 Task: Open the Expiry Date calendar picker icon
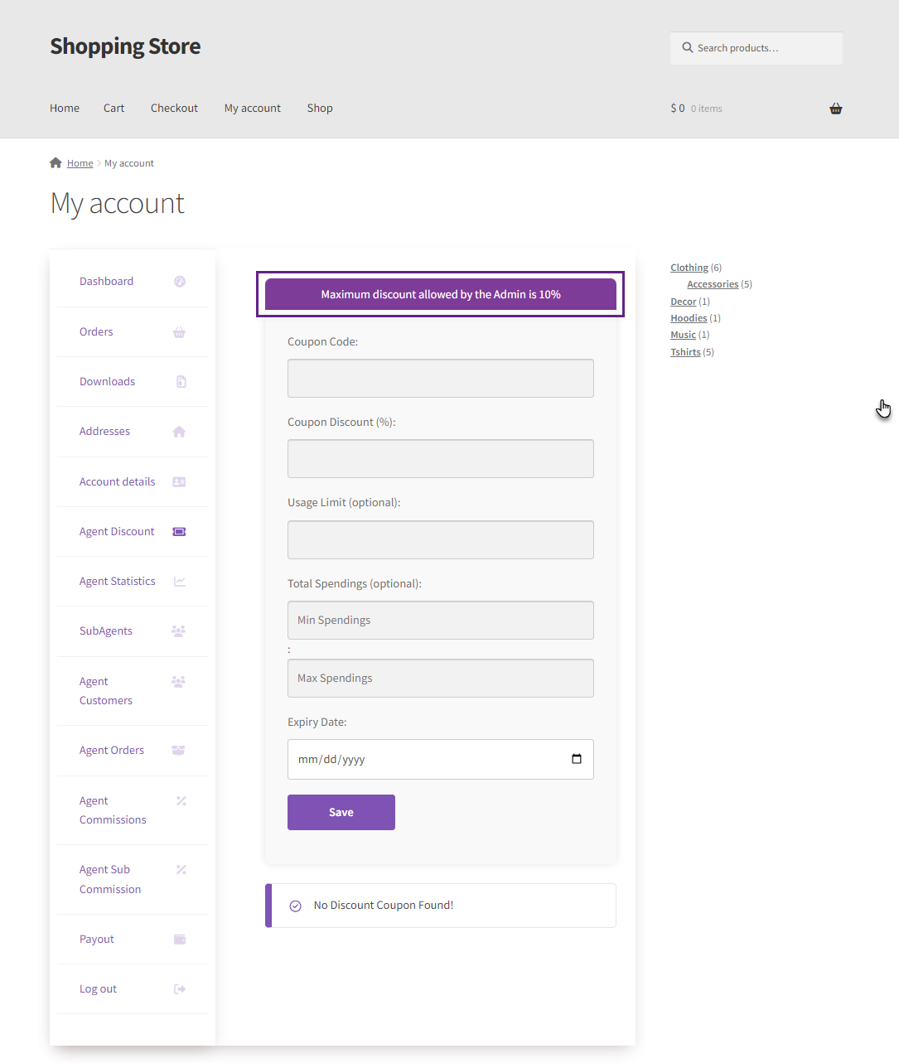coord(577,759)
